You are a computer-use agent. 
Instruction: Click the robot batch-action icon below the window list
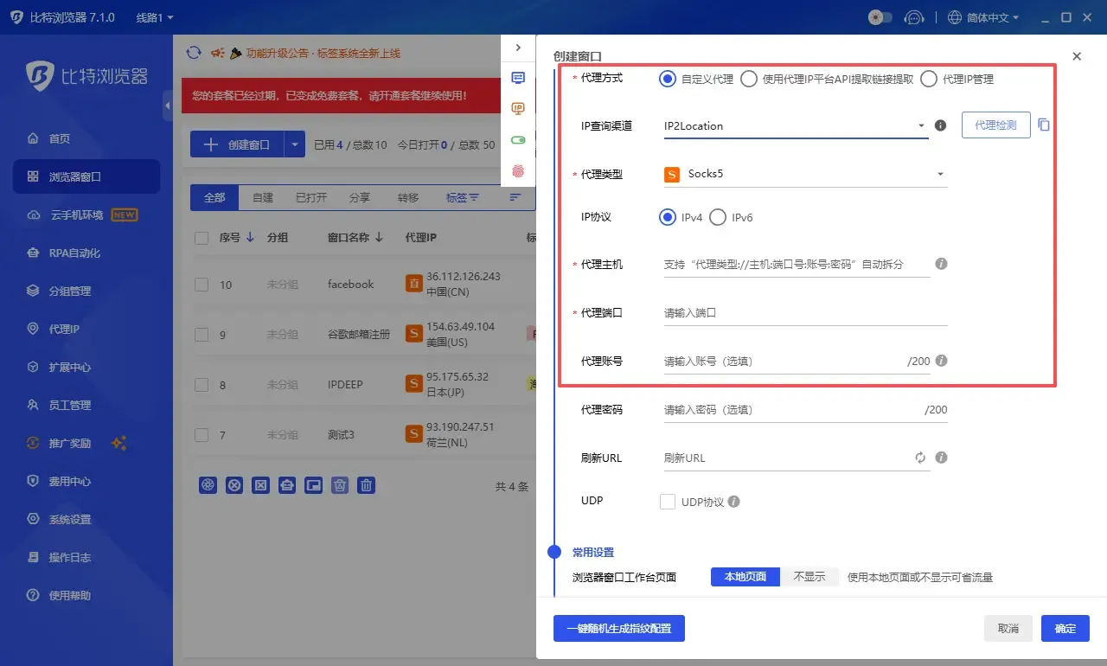point(286,485)
